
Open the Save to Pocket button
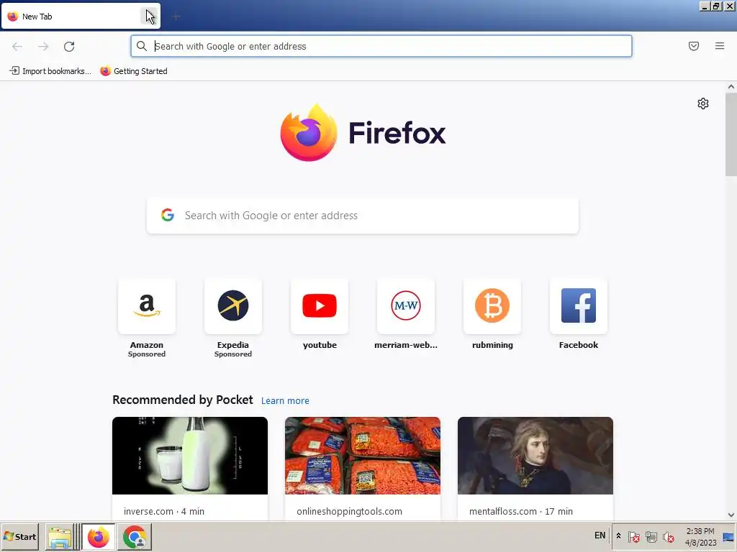pos(693,46)
